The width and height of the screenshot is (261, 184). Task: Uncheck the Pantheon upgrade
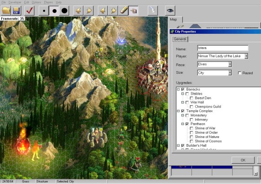coord(187,124)
